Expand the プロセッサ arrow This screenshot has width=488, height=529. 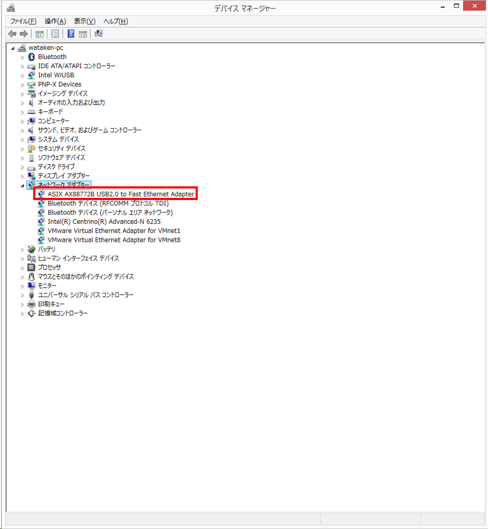(22, 268)
